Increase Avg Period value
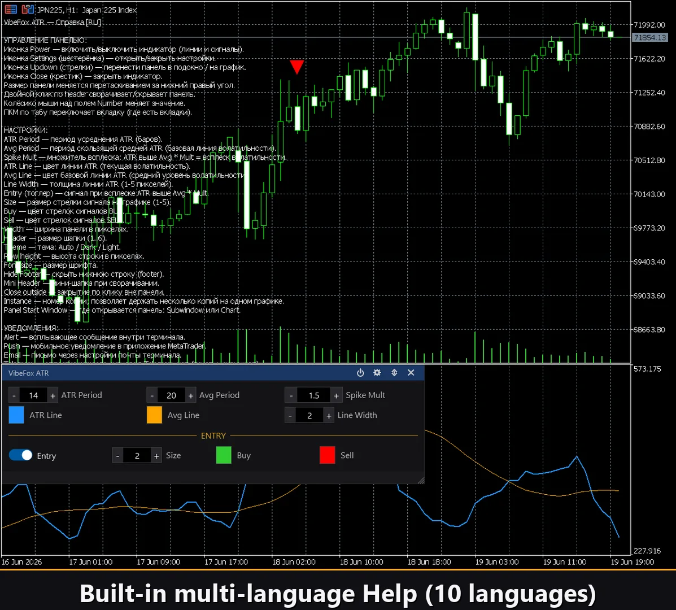 click(x=190, y=395)
